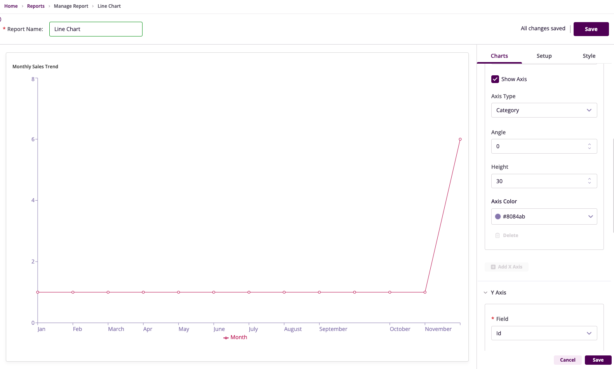This screenshot has height=369, width=614.
Task: Collapse the Y Axis section
Action: click(x=485, y=293)
